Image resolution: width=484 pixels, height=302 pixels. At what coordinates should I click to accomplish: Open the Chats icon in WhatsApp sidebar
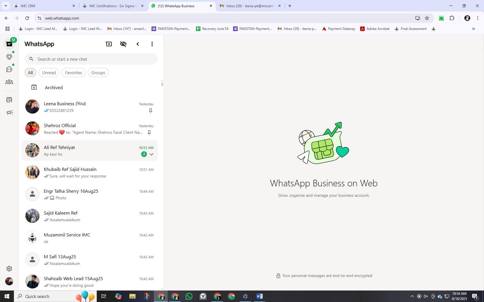click(9, 44)
